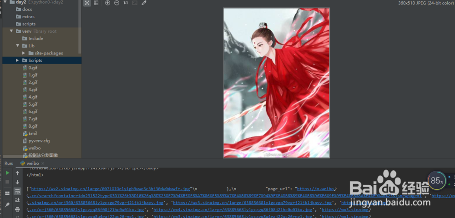The height and width of the screenshot is (218, 455).
Task: Click the venv library root row
Action: pos(42,31)
